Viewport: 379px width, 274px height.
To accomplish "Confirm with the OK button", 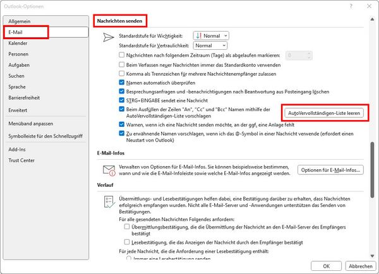I will 326,266.
